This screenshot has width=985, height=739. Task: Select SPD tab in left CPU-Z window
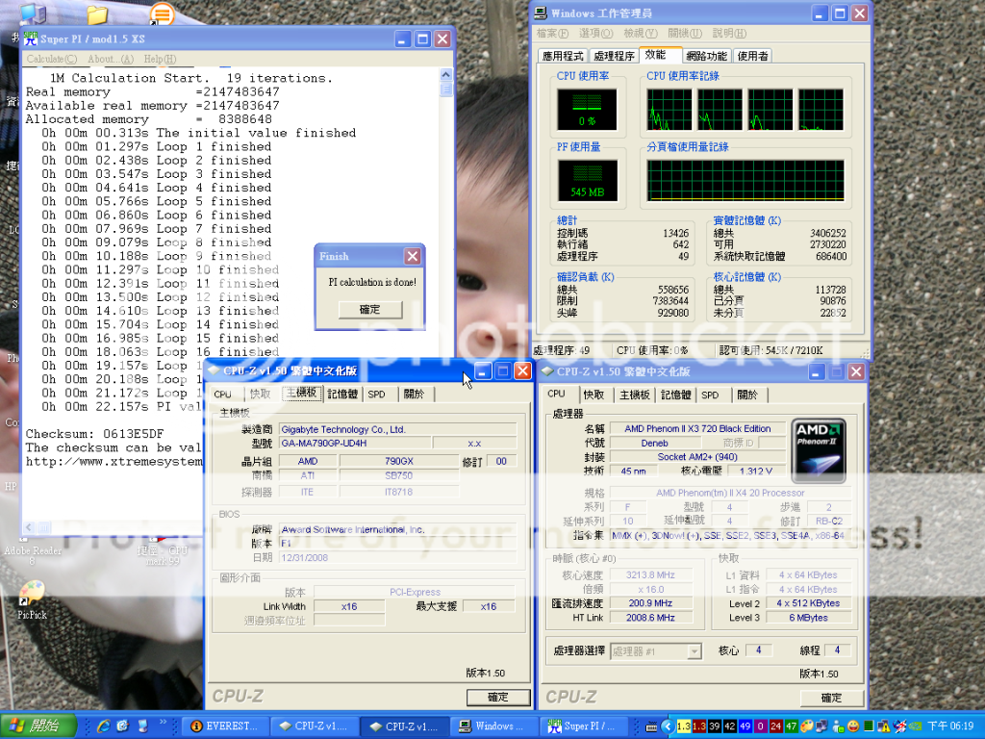click(377, 394)
